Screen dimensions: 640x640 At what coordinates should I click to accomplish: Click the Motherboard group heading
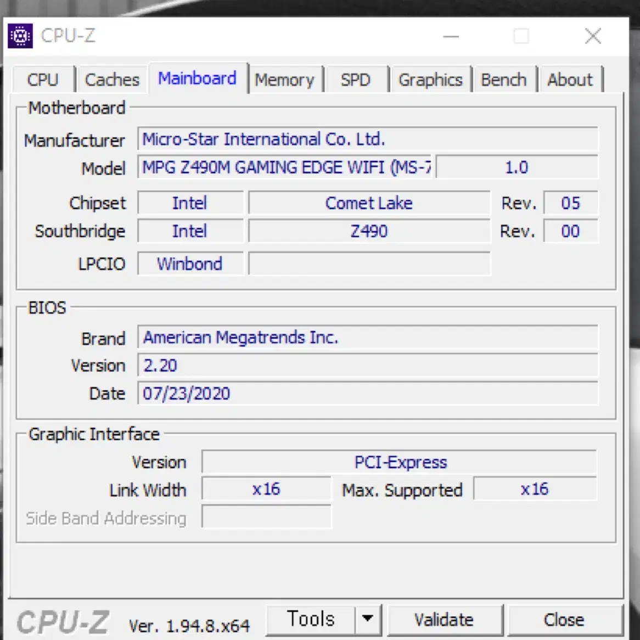tap(77, 108)
